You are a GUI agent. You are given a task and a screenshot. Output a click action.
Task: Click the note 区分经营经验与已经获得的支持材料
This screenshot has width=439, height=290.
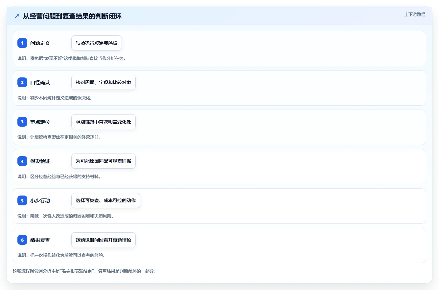click(x=59, y=176)
